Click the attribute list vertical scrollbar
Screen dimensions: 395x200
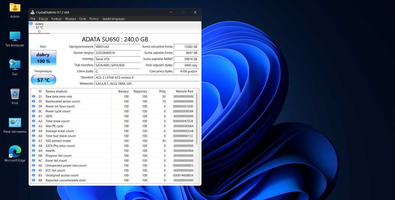(197, 119)
